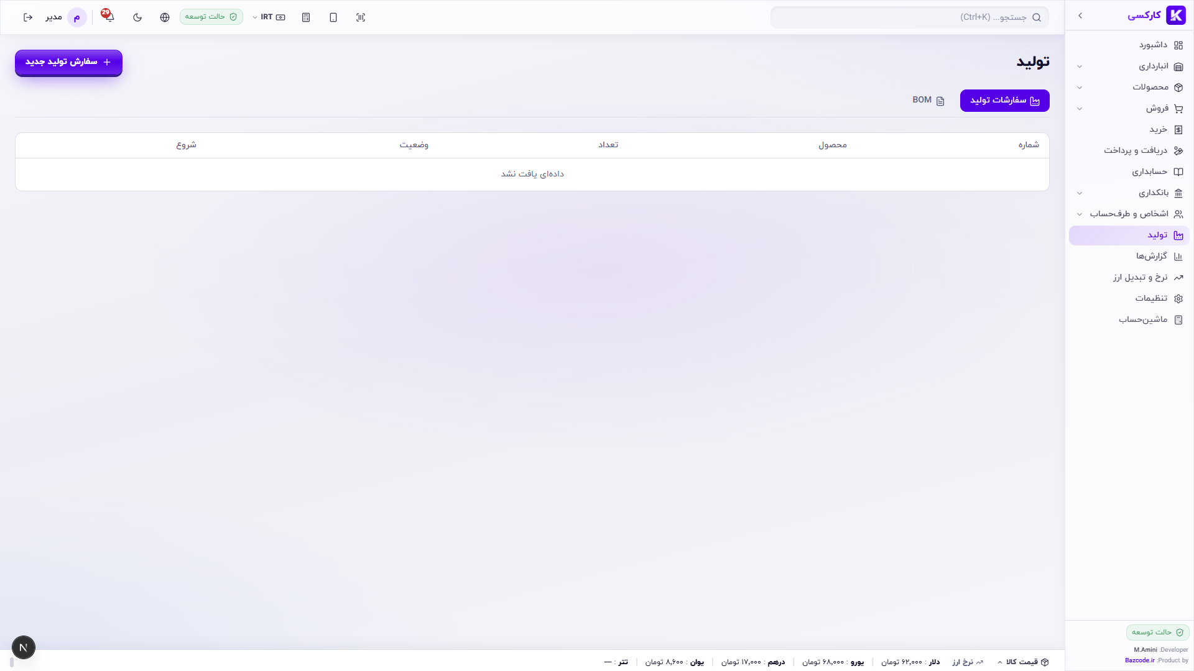Click the محصول column header
The height and width of the screenshot is (671, 1194).
[x=833, y=145]
